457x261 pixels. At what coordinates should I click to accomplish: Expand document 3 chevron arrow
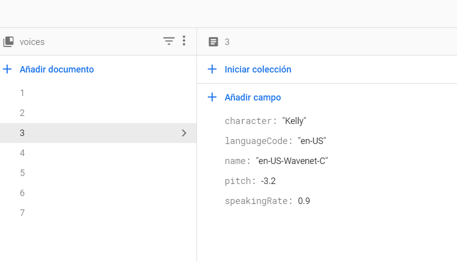click(184, 133)
